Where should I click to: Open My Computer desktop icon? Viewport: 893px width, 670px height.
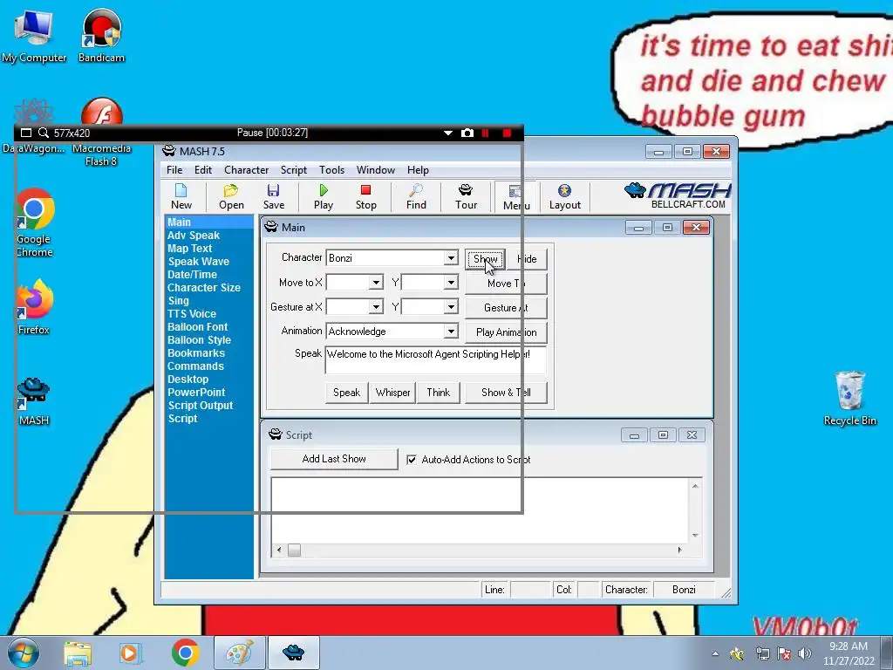tap(34, 37)
